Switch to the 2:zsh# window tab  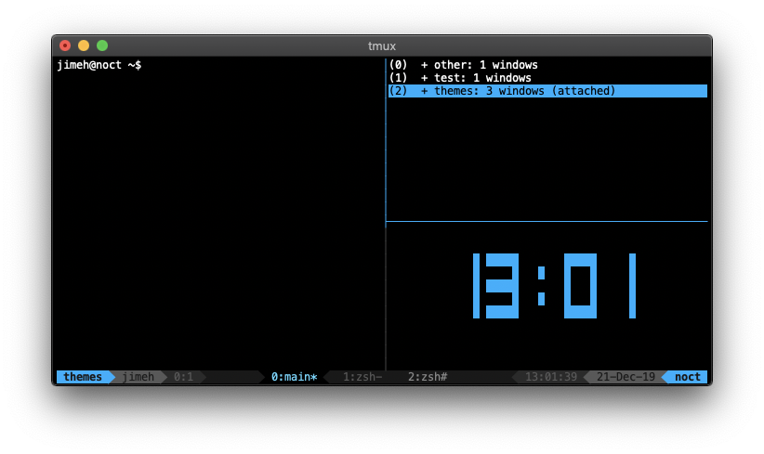click(428, 377)
